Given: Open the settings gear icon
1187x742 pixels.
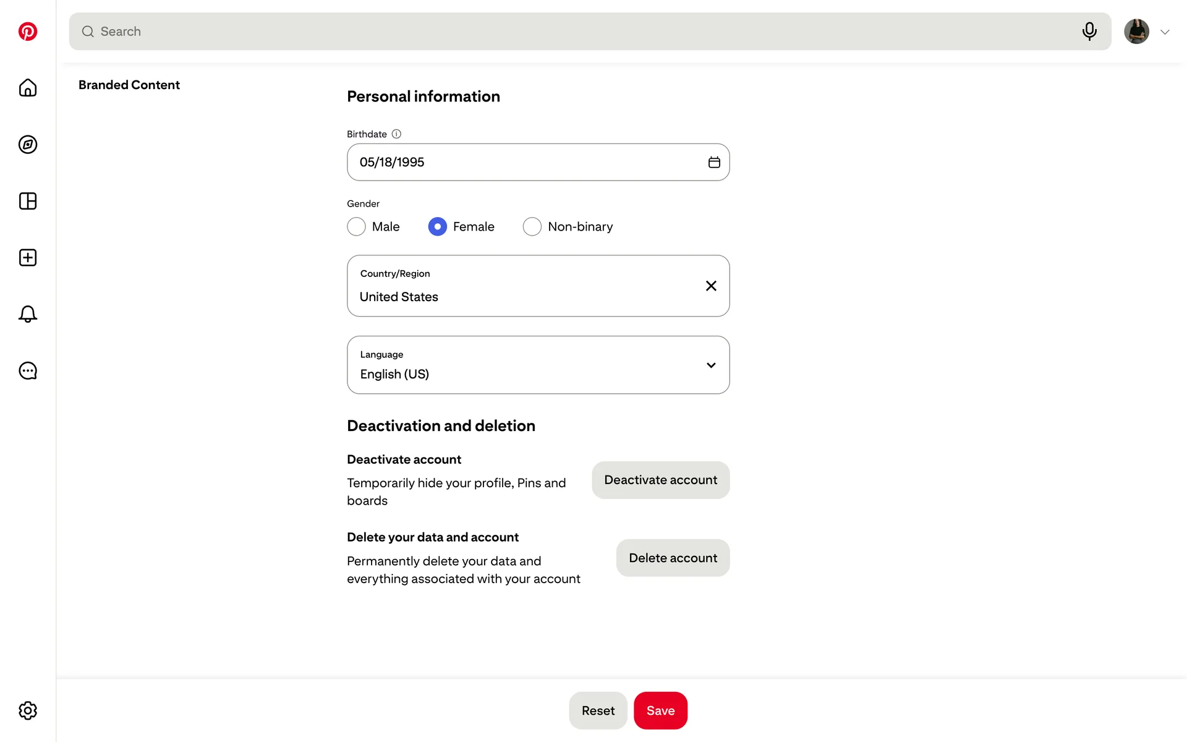Looking at the screenshot, I should click(28, 710).
